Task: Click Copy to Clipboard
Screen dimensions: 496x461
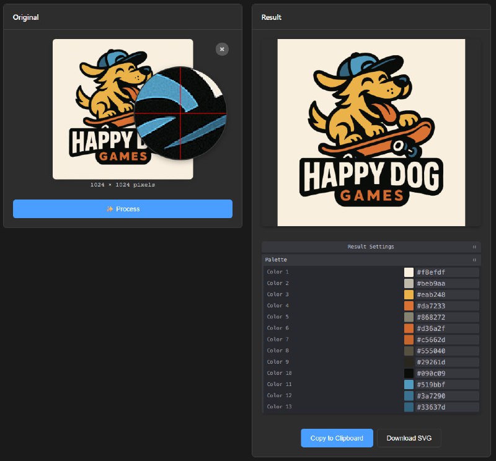Action: point(337,438)
